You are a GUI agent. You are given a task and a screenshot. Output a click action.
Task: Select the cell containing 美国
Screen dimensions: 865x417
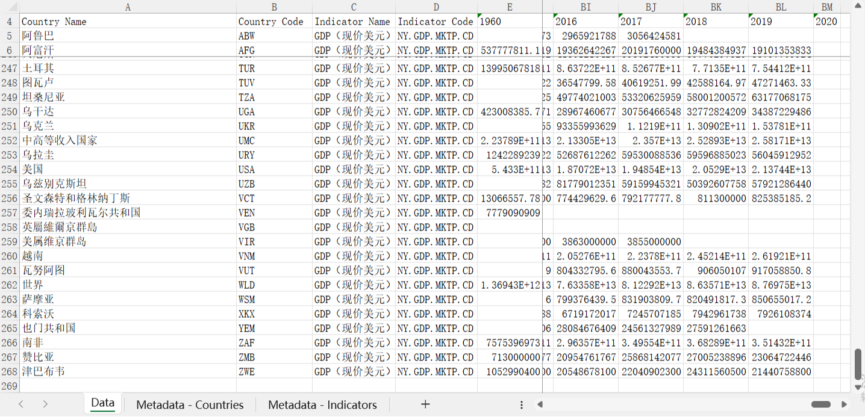tap(128, 170)
